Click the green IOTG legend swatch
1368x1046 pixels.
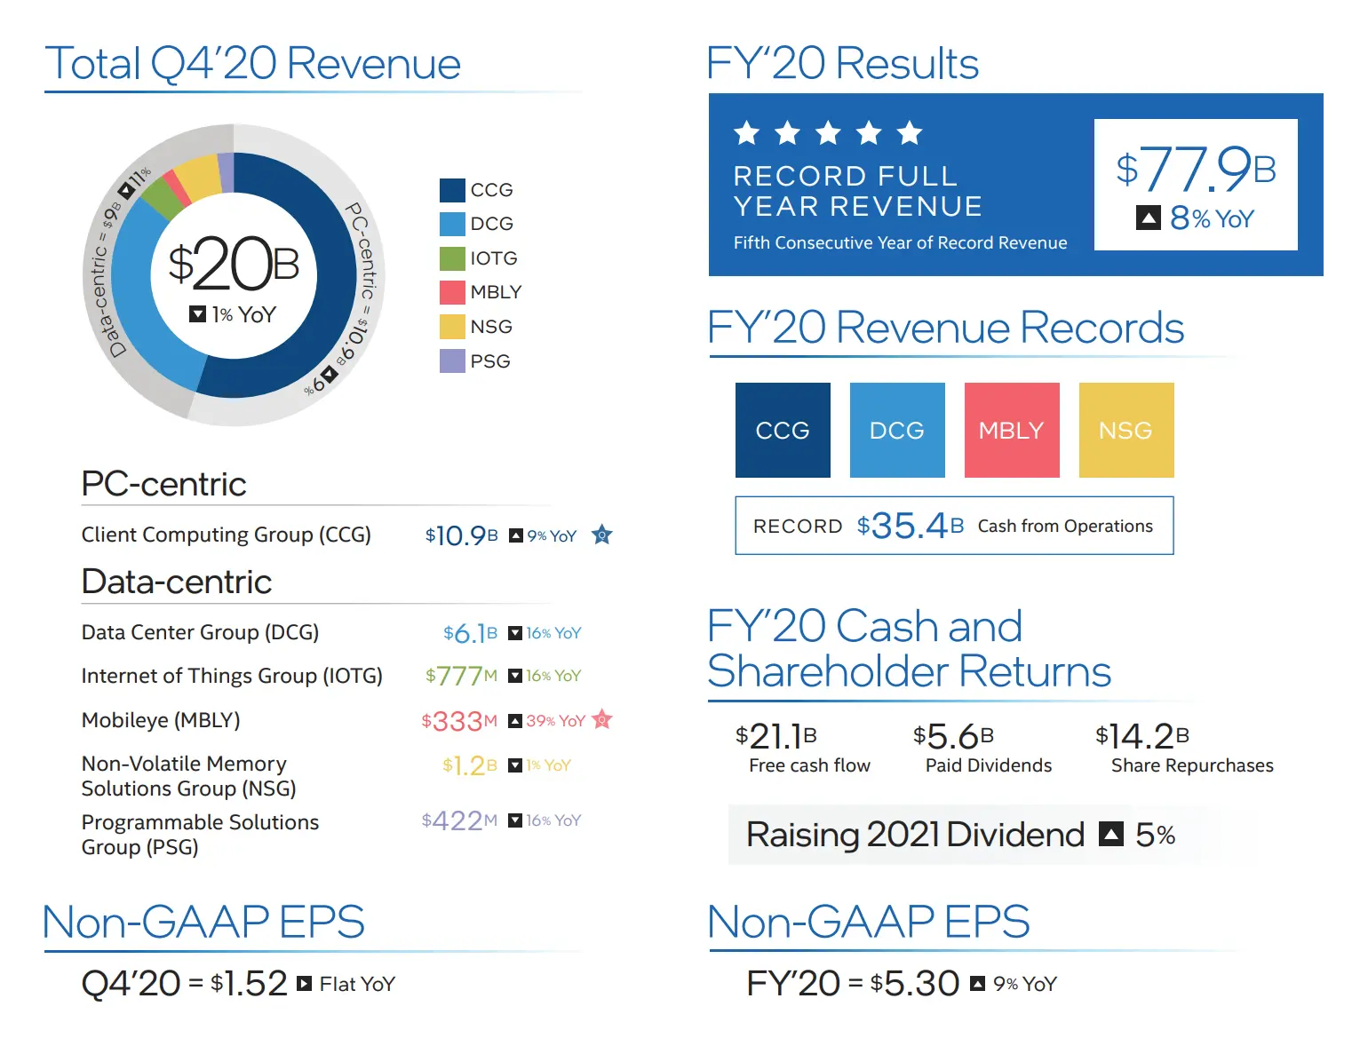point(452,258)
